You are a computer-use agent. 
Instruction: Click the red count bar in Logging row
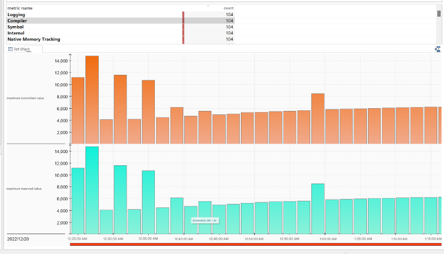click(x=183, y=14)
